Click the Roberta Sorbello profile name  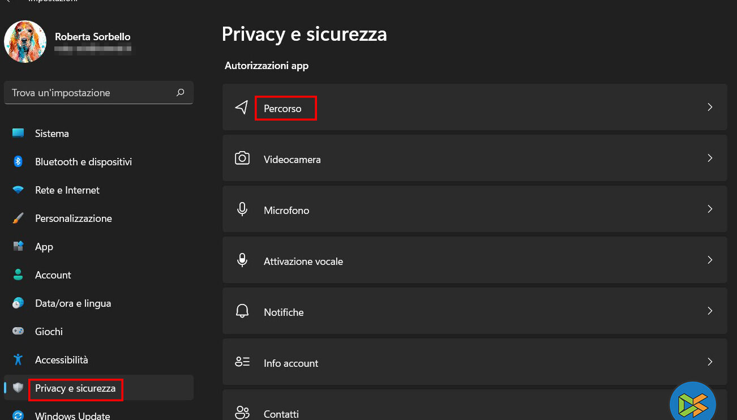point(93,37)
